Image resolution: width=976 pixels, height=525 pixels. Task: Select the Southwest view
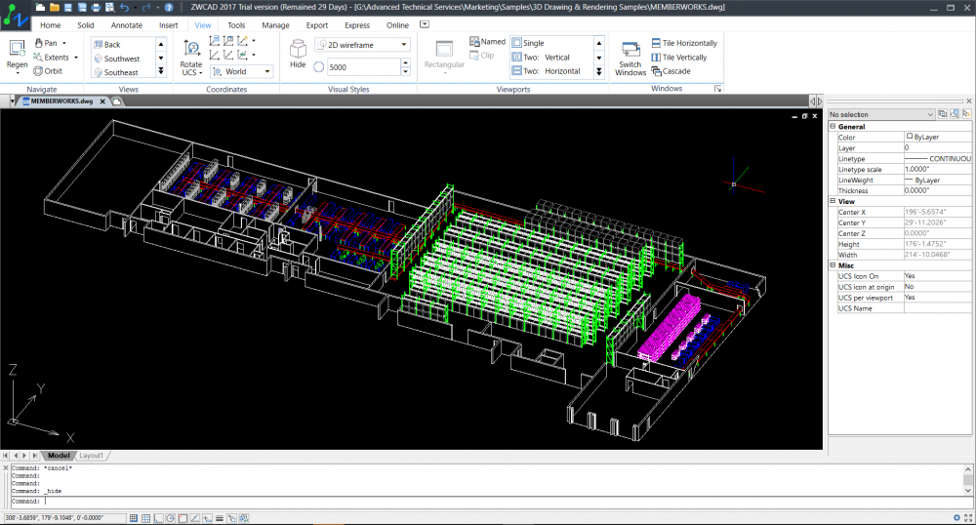(122, 59)
